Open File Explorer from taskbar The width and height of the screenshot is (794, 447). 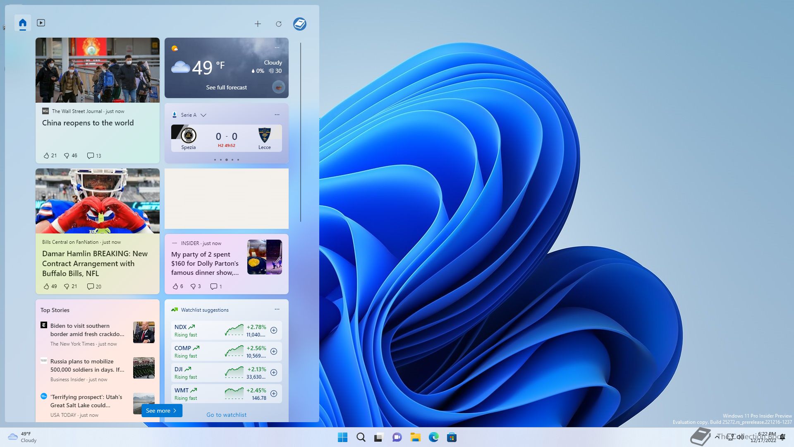[x=415, y=437]
